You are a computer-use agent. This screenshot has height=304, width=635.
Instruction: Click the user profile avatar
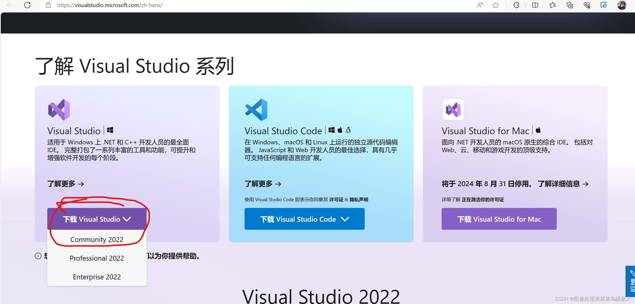click(622, 5)
